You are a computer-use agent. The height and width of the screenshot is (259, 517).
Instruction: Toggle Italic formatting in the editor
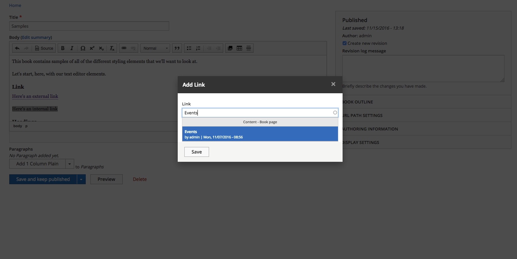72,48
